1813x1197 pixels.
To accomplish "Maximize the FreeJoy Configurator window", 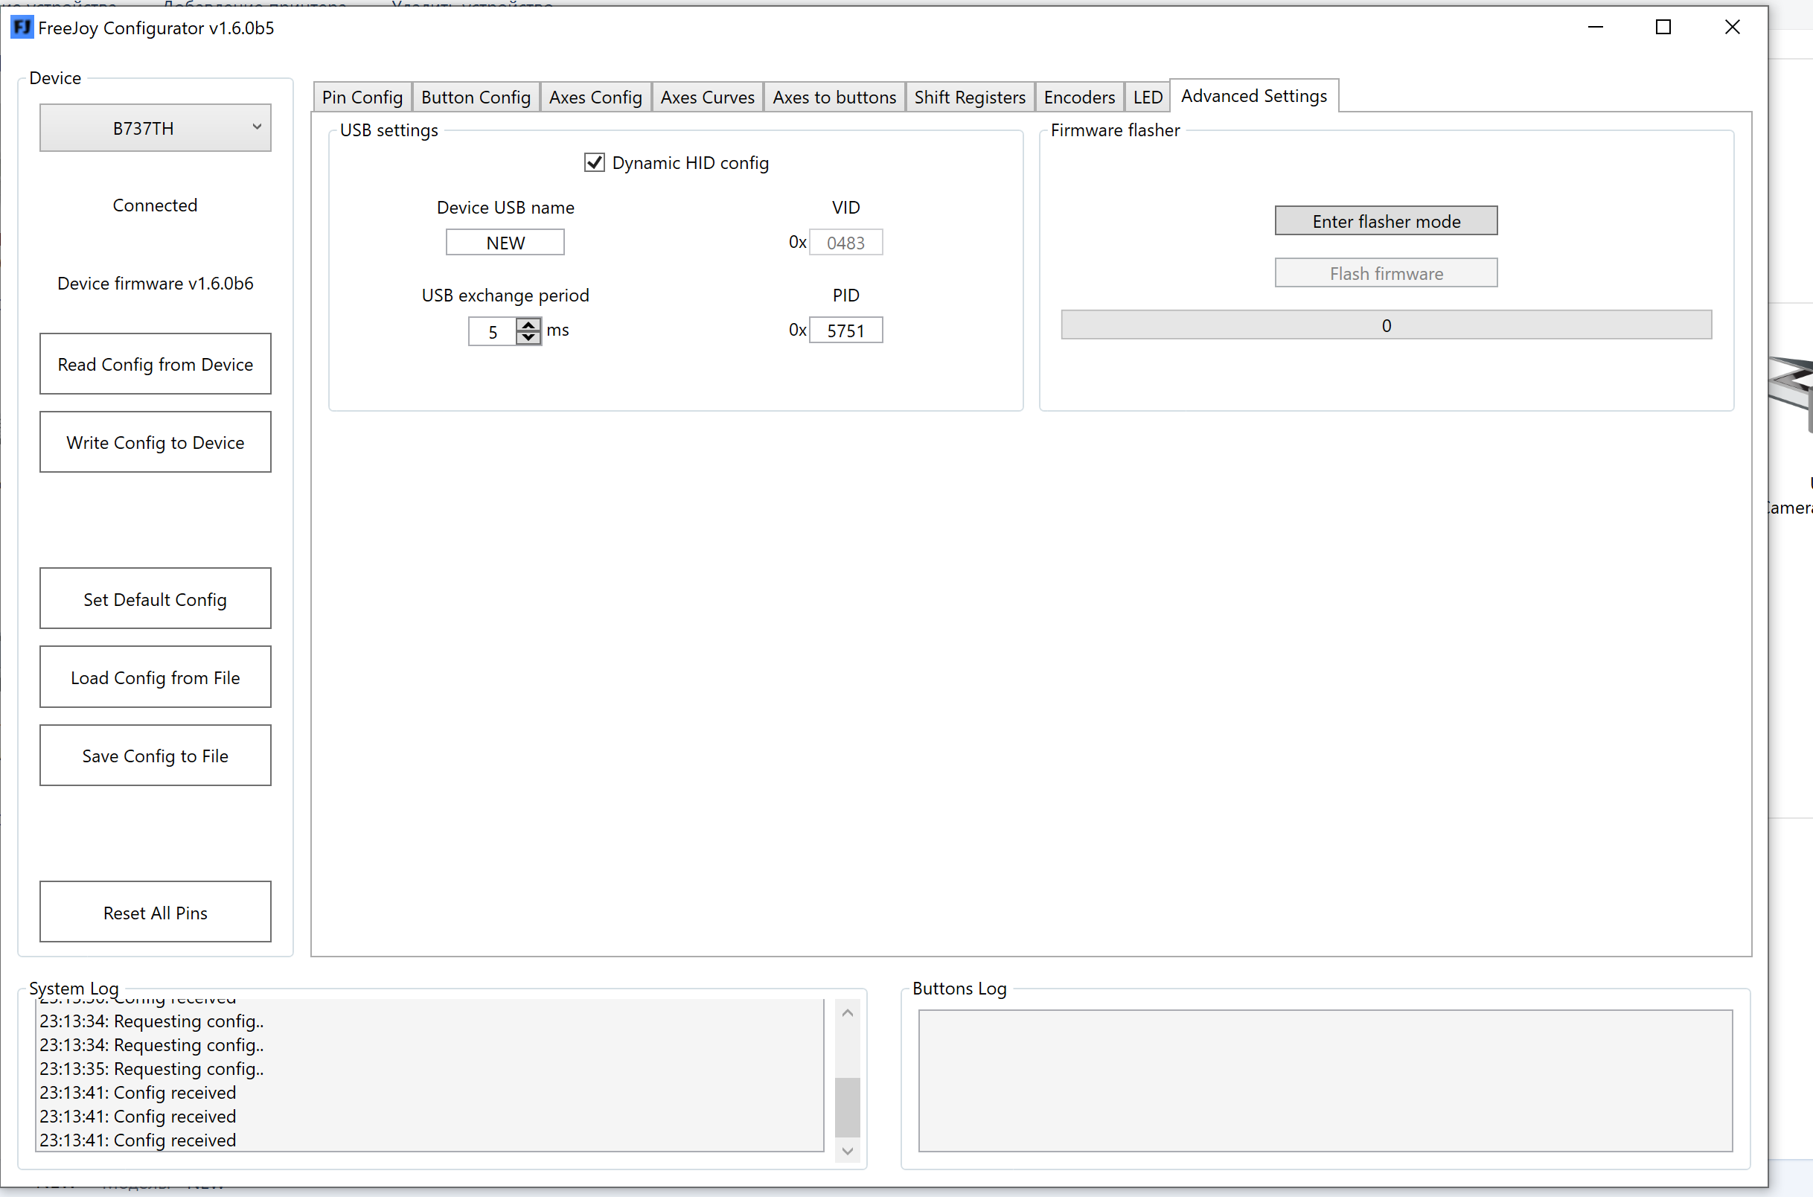I will point(1663,28).
